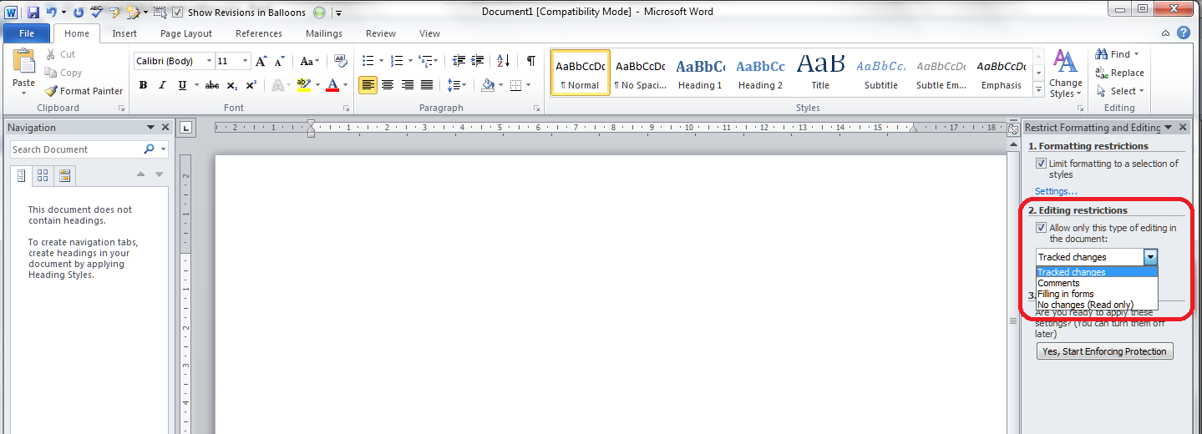Toggle Italic text formatting
This screenshot has height=434, width=1202.
pyautogui.click(x=161, y=85)
